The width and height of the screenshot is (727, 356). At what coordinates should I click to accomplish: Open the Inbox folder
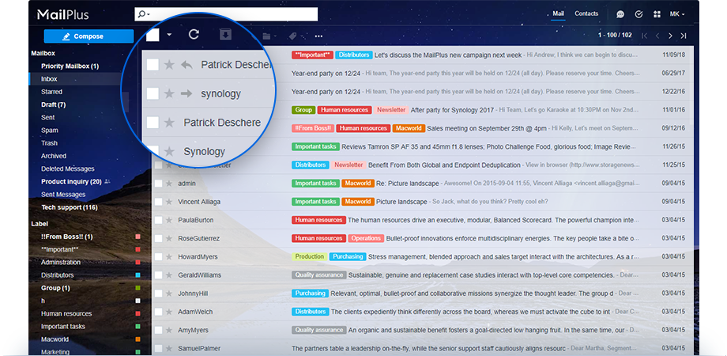coord(48,79)
